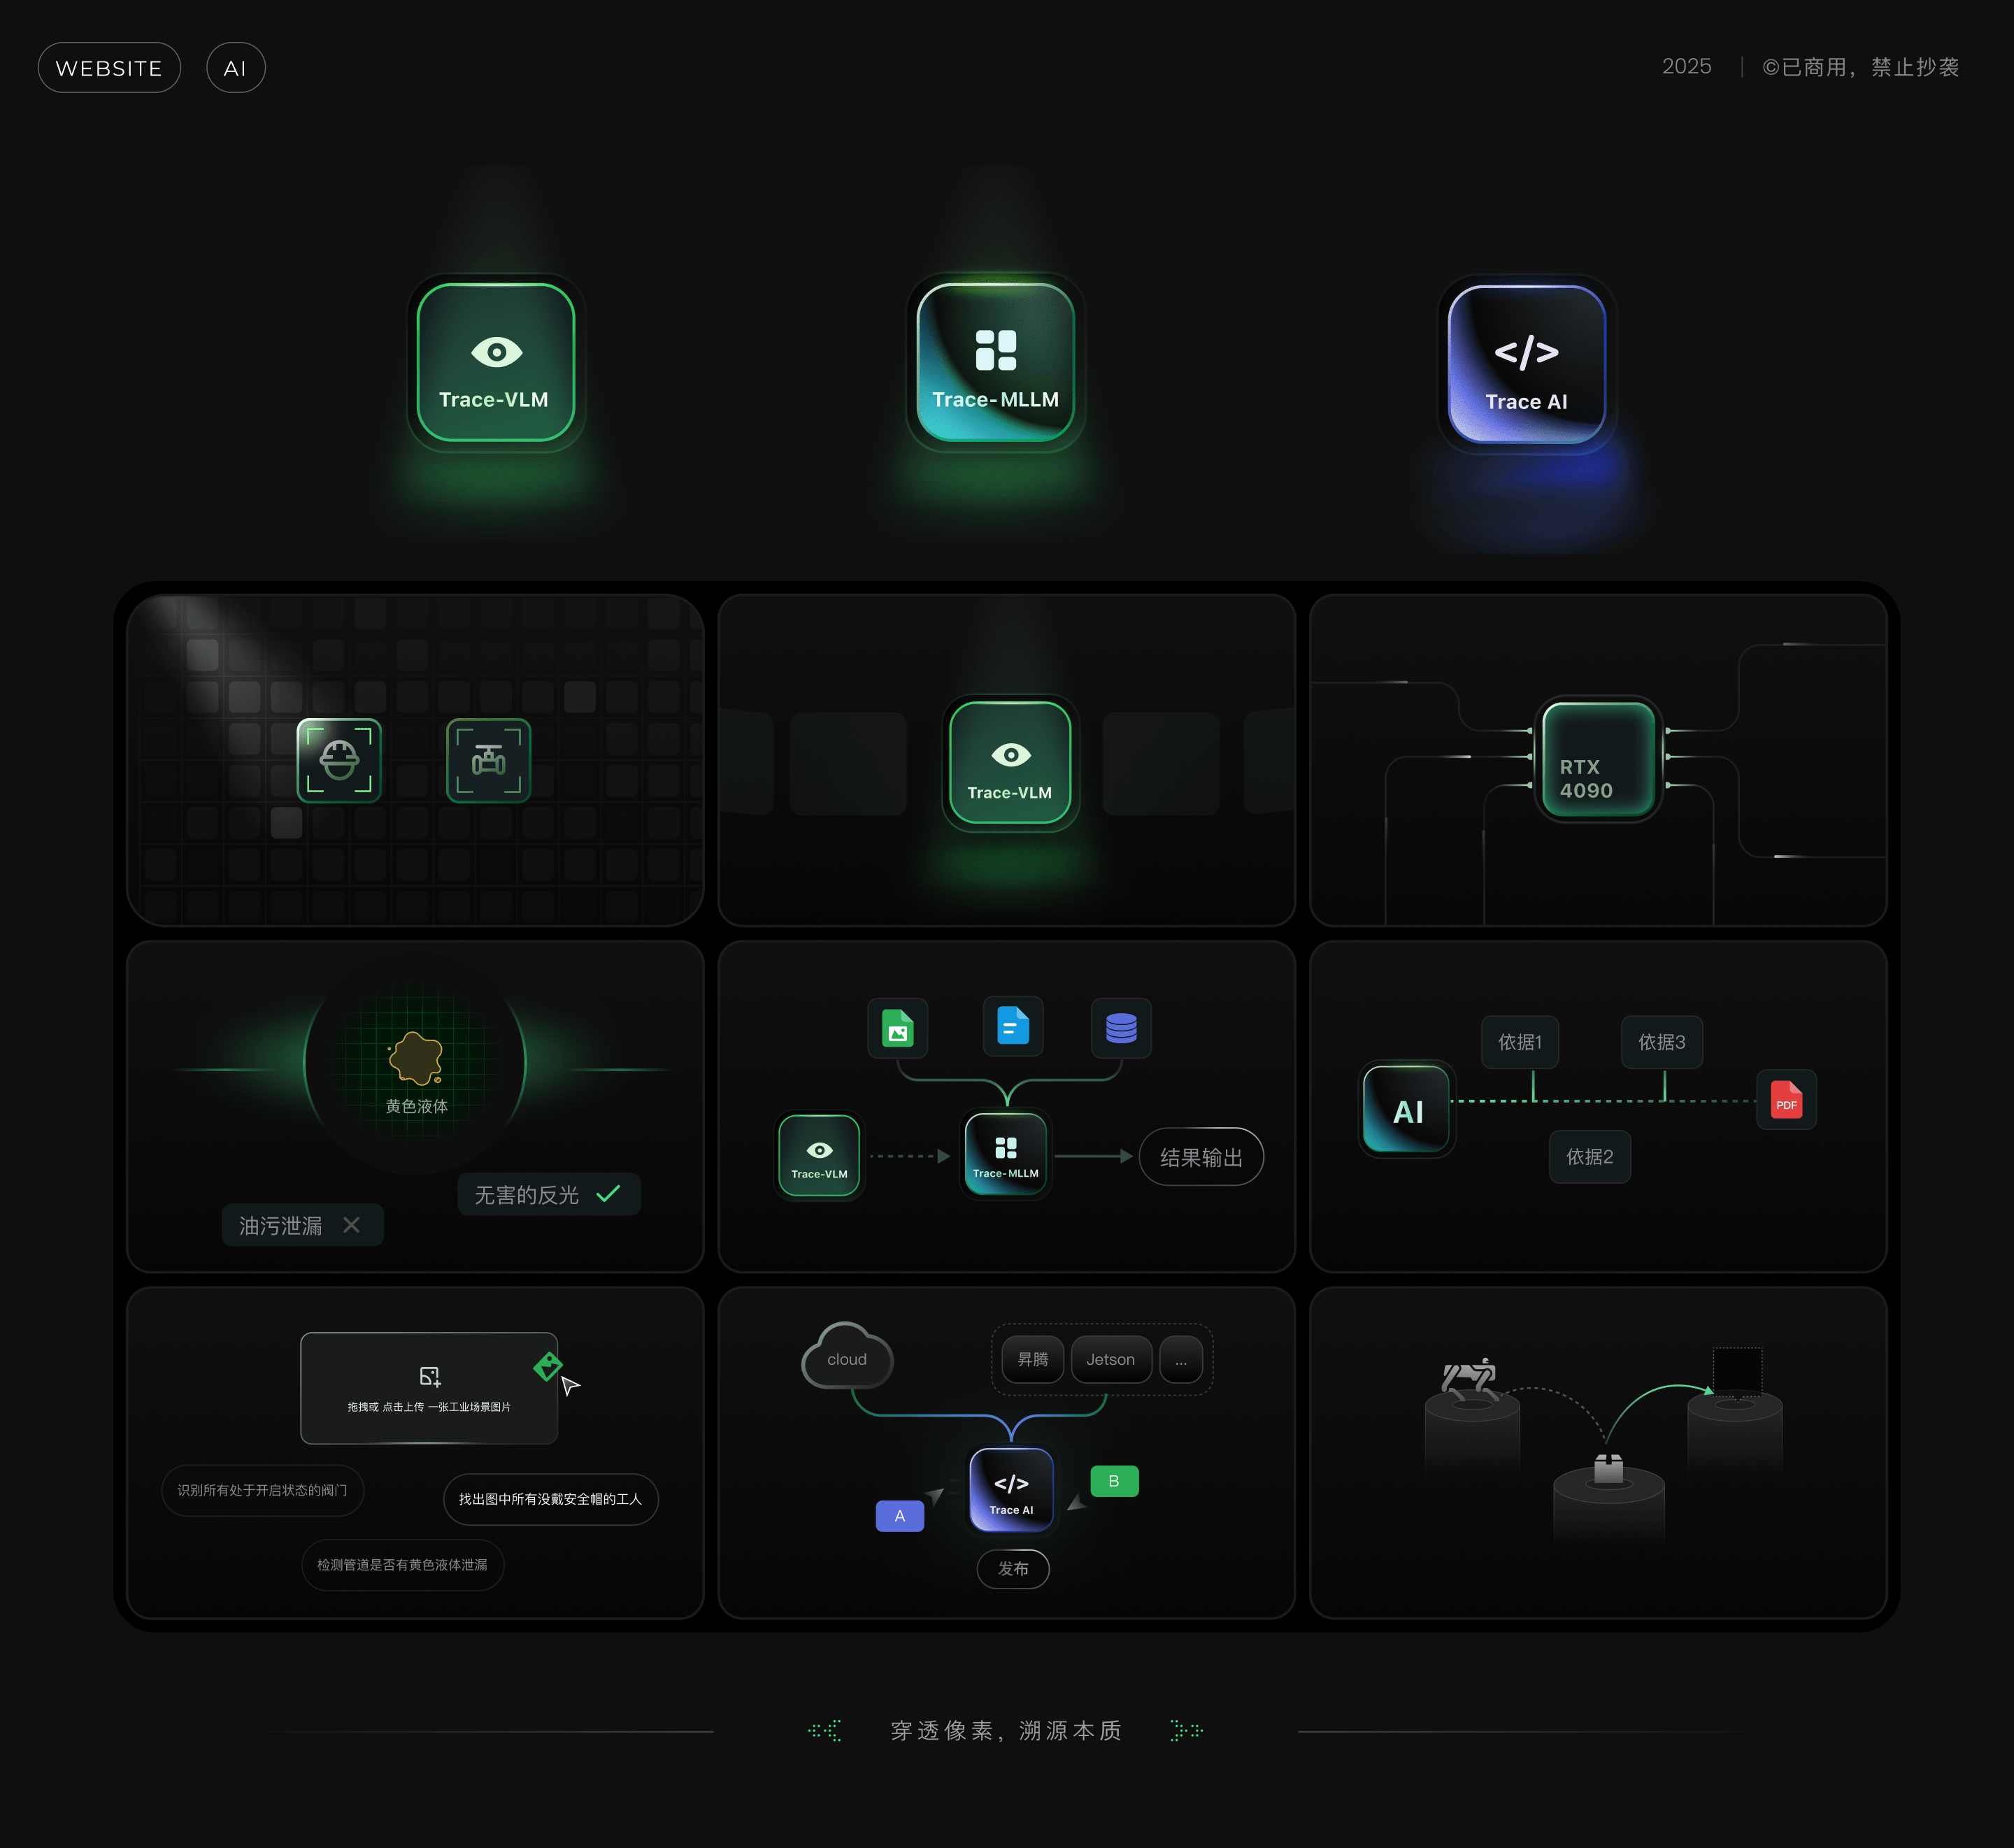Click prompt 检测管道是否有黄色液体泄漏
The height and width of the screenshot is (1848, 2014).
(403, 1565)
